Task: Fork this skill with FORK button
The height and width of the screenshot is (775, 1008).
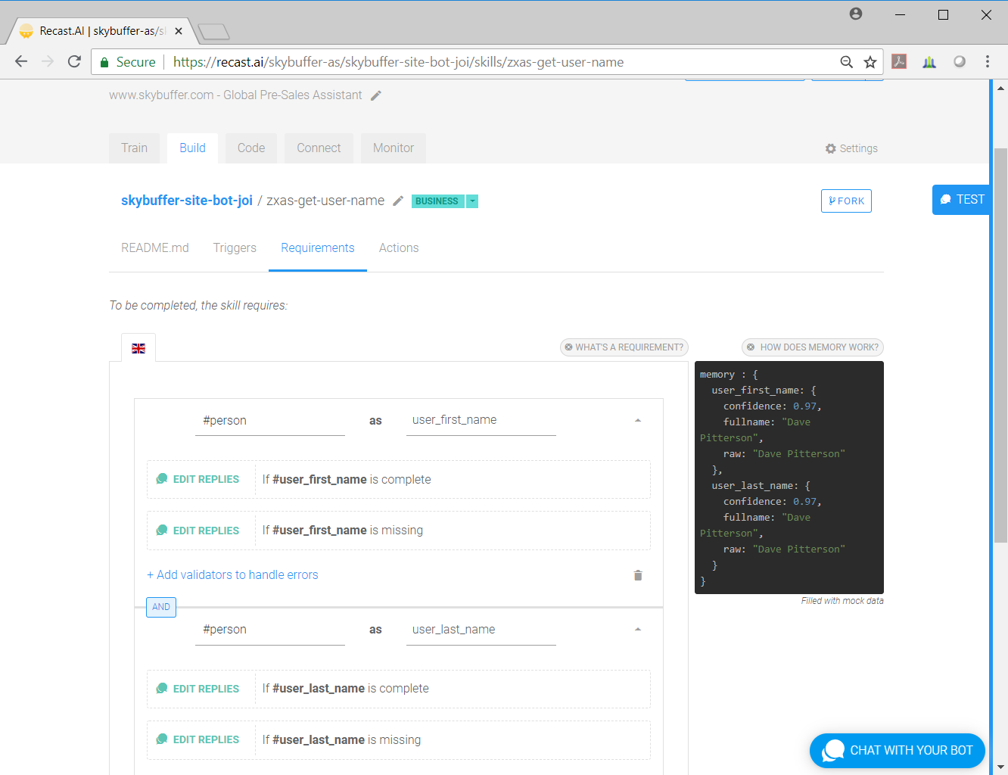Action: pyautogui.click(x=846, y=201)
